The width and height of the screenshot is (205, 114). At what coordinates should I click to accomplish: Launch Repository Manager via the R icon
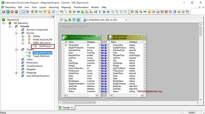[x=4, y=12]
